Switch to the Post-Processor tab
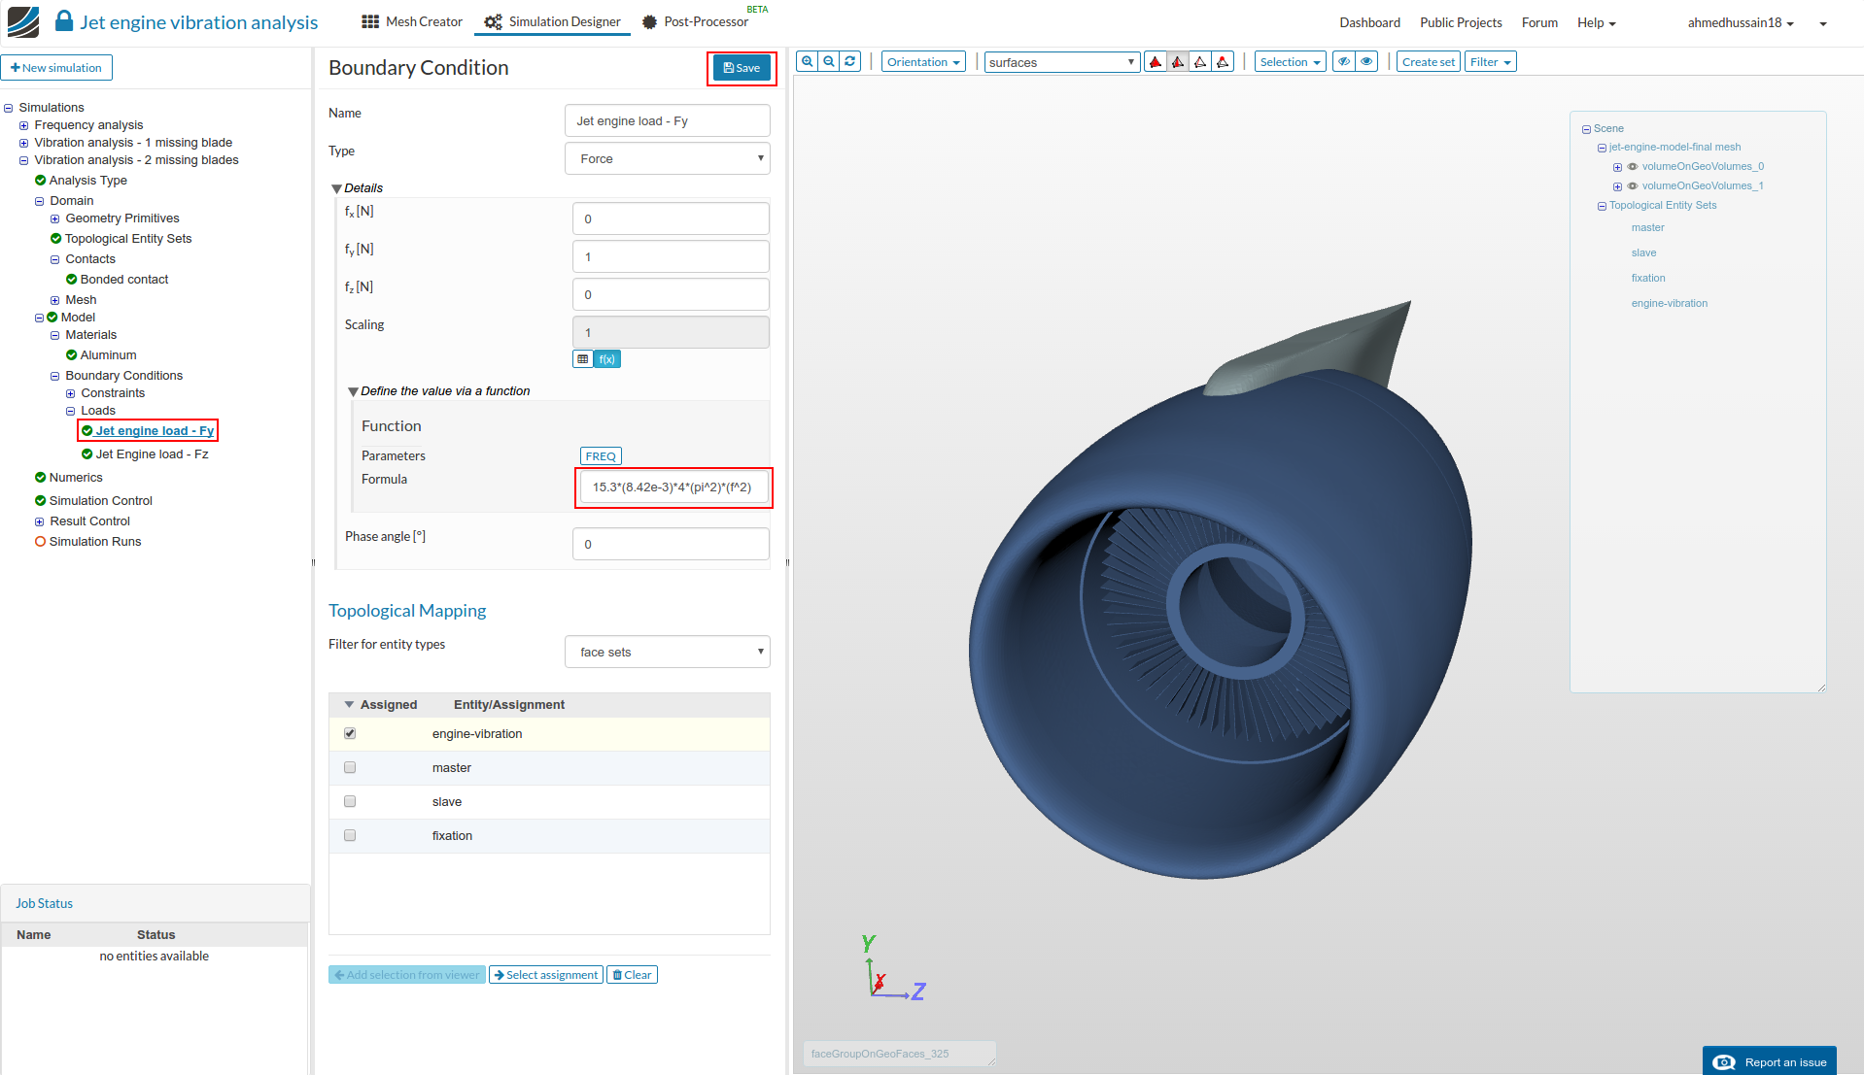 (695, 21)
